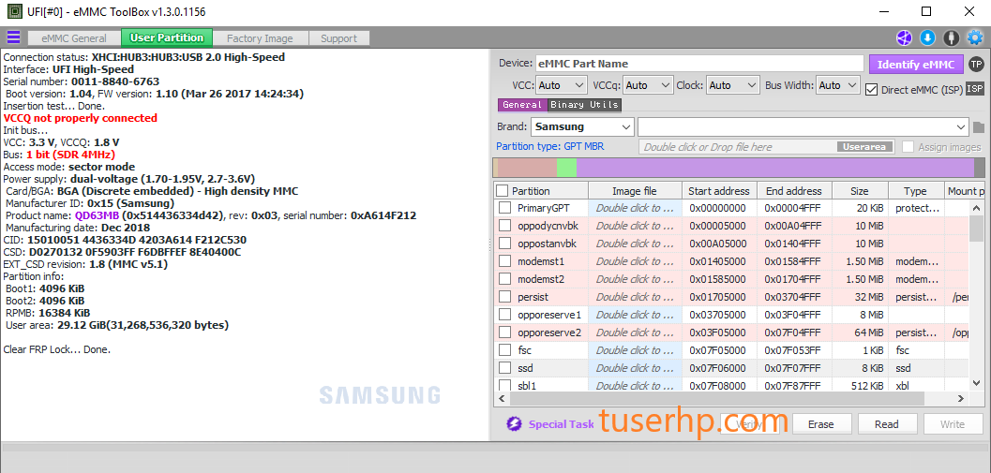Screen dimensions: 991x473
Task: Open the VCCq voltage dropdown
Action: pos(648,85)
